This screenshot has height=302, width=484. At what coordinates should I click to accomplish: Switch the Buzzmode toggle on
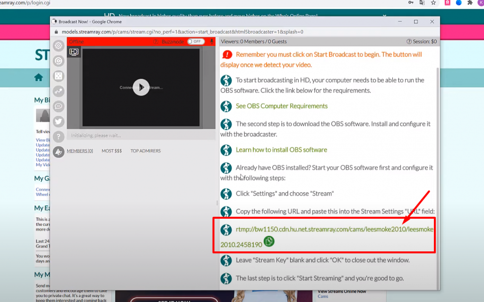click(196, 42)
